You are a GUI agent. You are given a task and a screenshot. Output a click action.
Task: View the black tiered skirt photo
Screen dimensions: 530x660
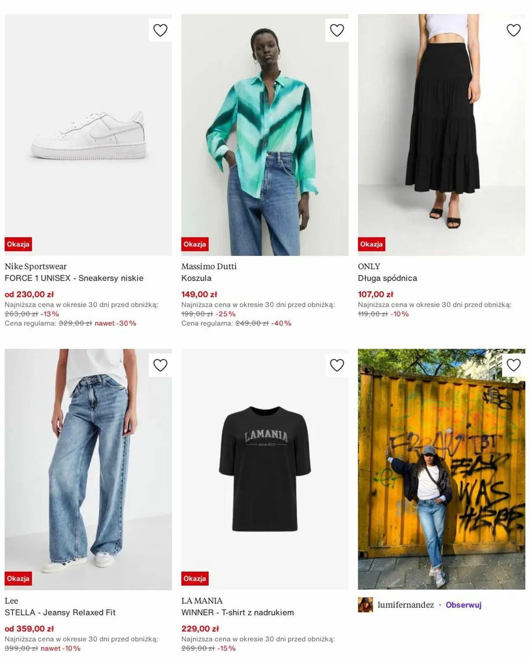click(x=441, y=135)
